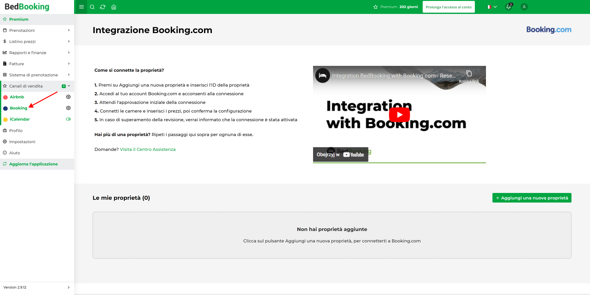Select the Booking channel
This screenshot has height=295, width=590.
coord(19,108)
